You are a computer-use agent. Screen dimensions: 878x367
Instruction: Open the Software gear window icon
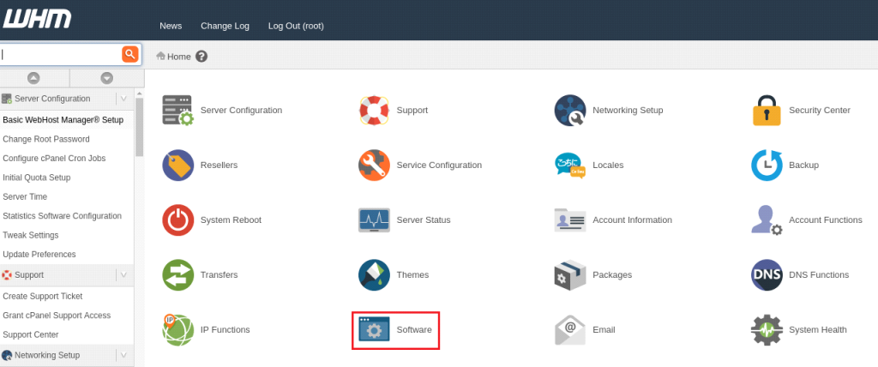click(374, 330)
